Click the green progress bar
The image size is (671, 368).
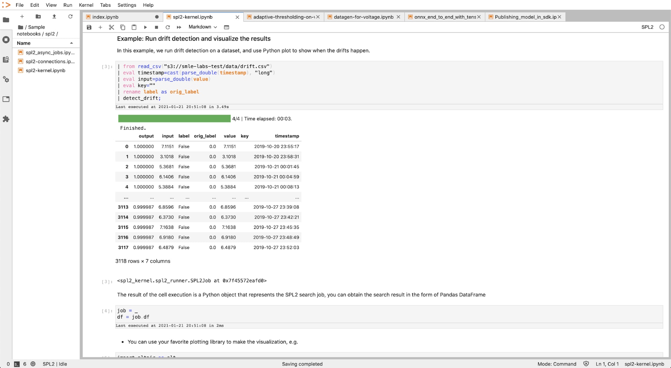coord(174,119)
